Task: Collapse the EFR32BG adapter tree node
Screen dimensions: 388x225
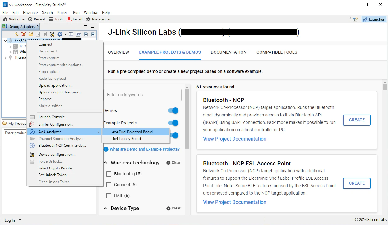Action: pyautogui.click(x=5, y=41)
